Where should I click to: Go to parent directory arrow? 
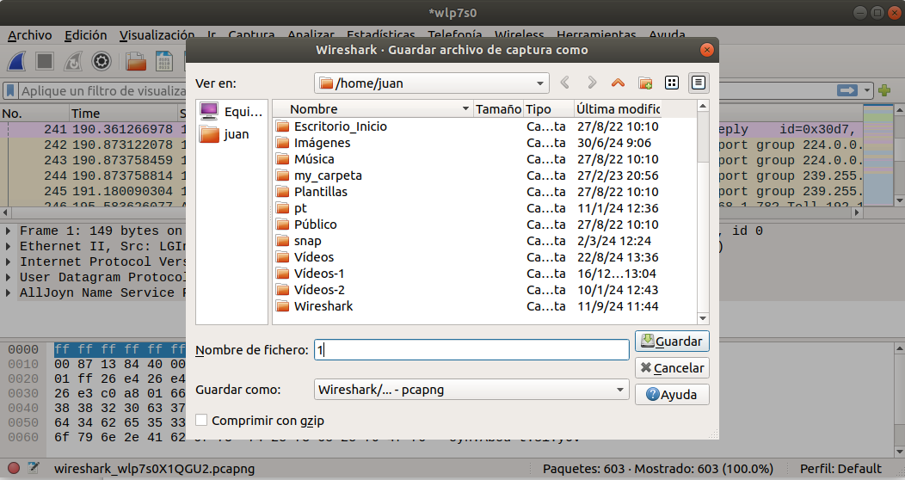(619, 83)
